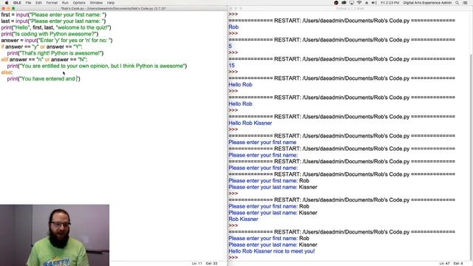Click in the first = input code line
This screenshot has height=266, width=473.
(54, 15)
